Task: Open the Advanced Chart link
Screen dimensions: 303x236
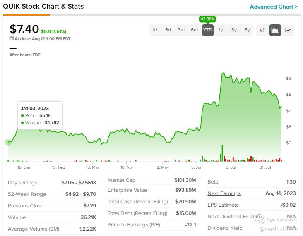Action: pos(274,7)
